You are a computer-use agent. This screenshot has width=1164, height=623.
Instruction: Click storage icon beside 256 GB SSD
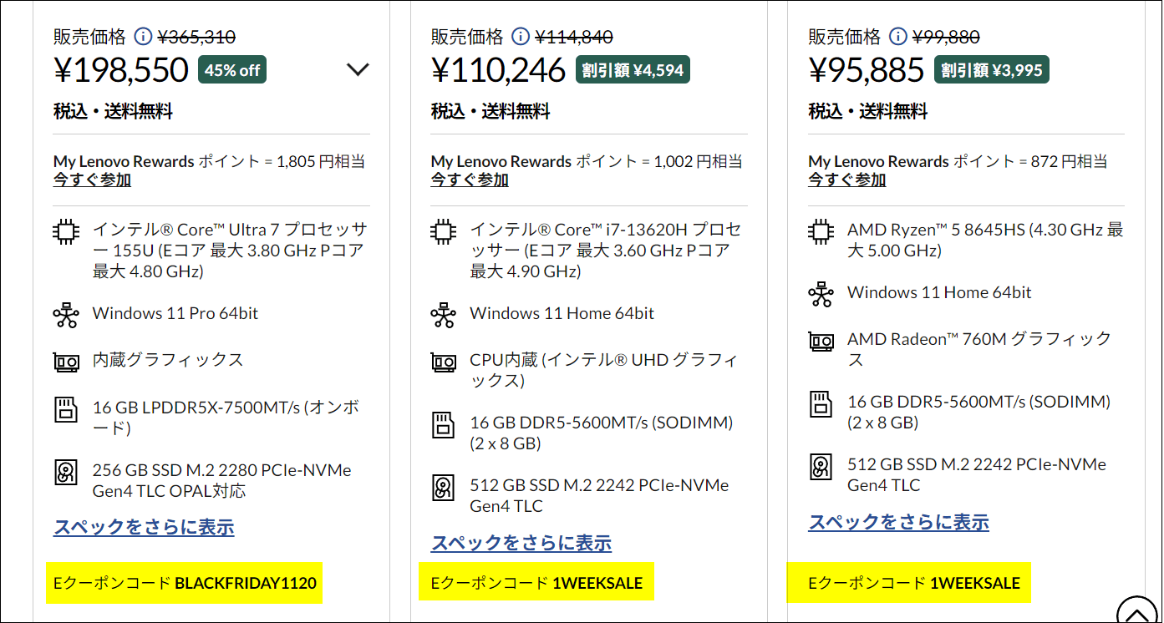click(x=66, y=473)
